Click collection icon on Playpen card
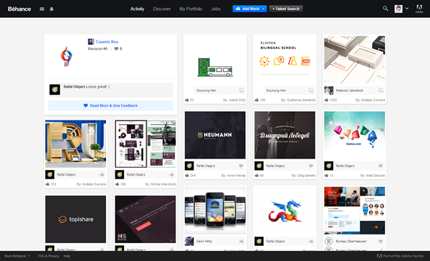Image resolution: width=430 pixels, height=261 pixels. (x=311, y=90)
